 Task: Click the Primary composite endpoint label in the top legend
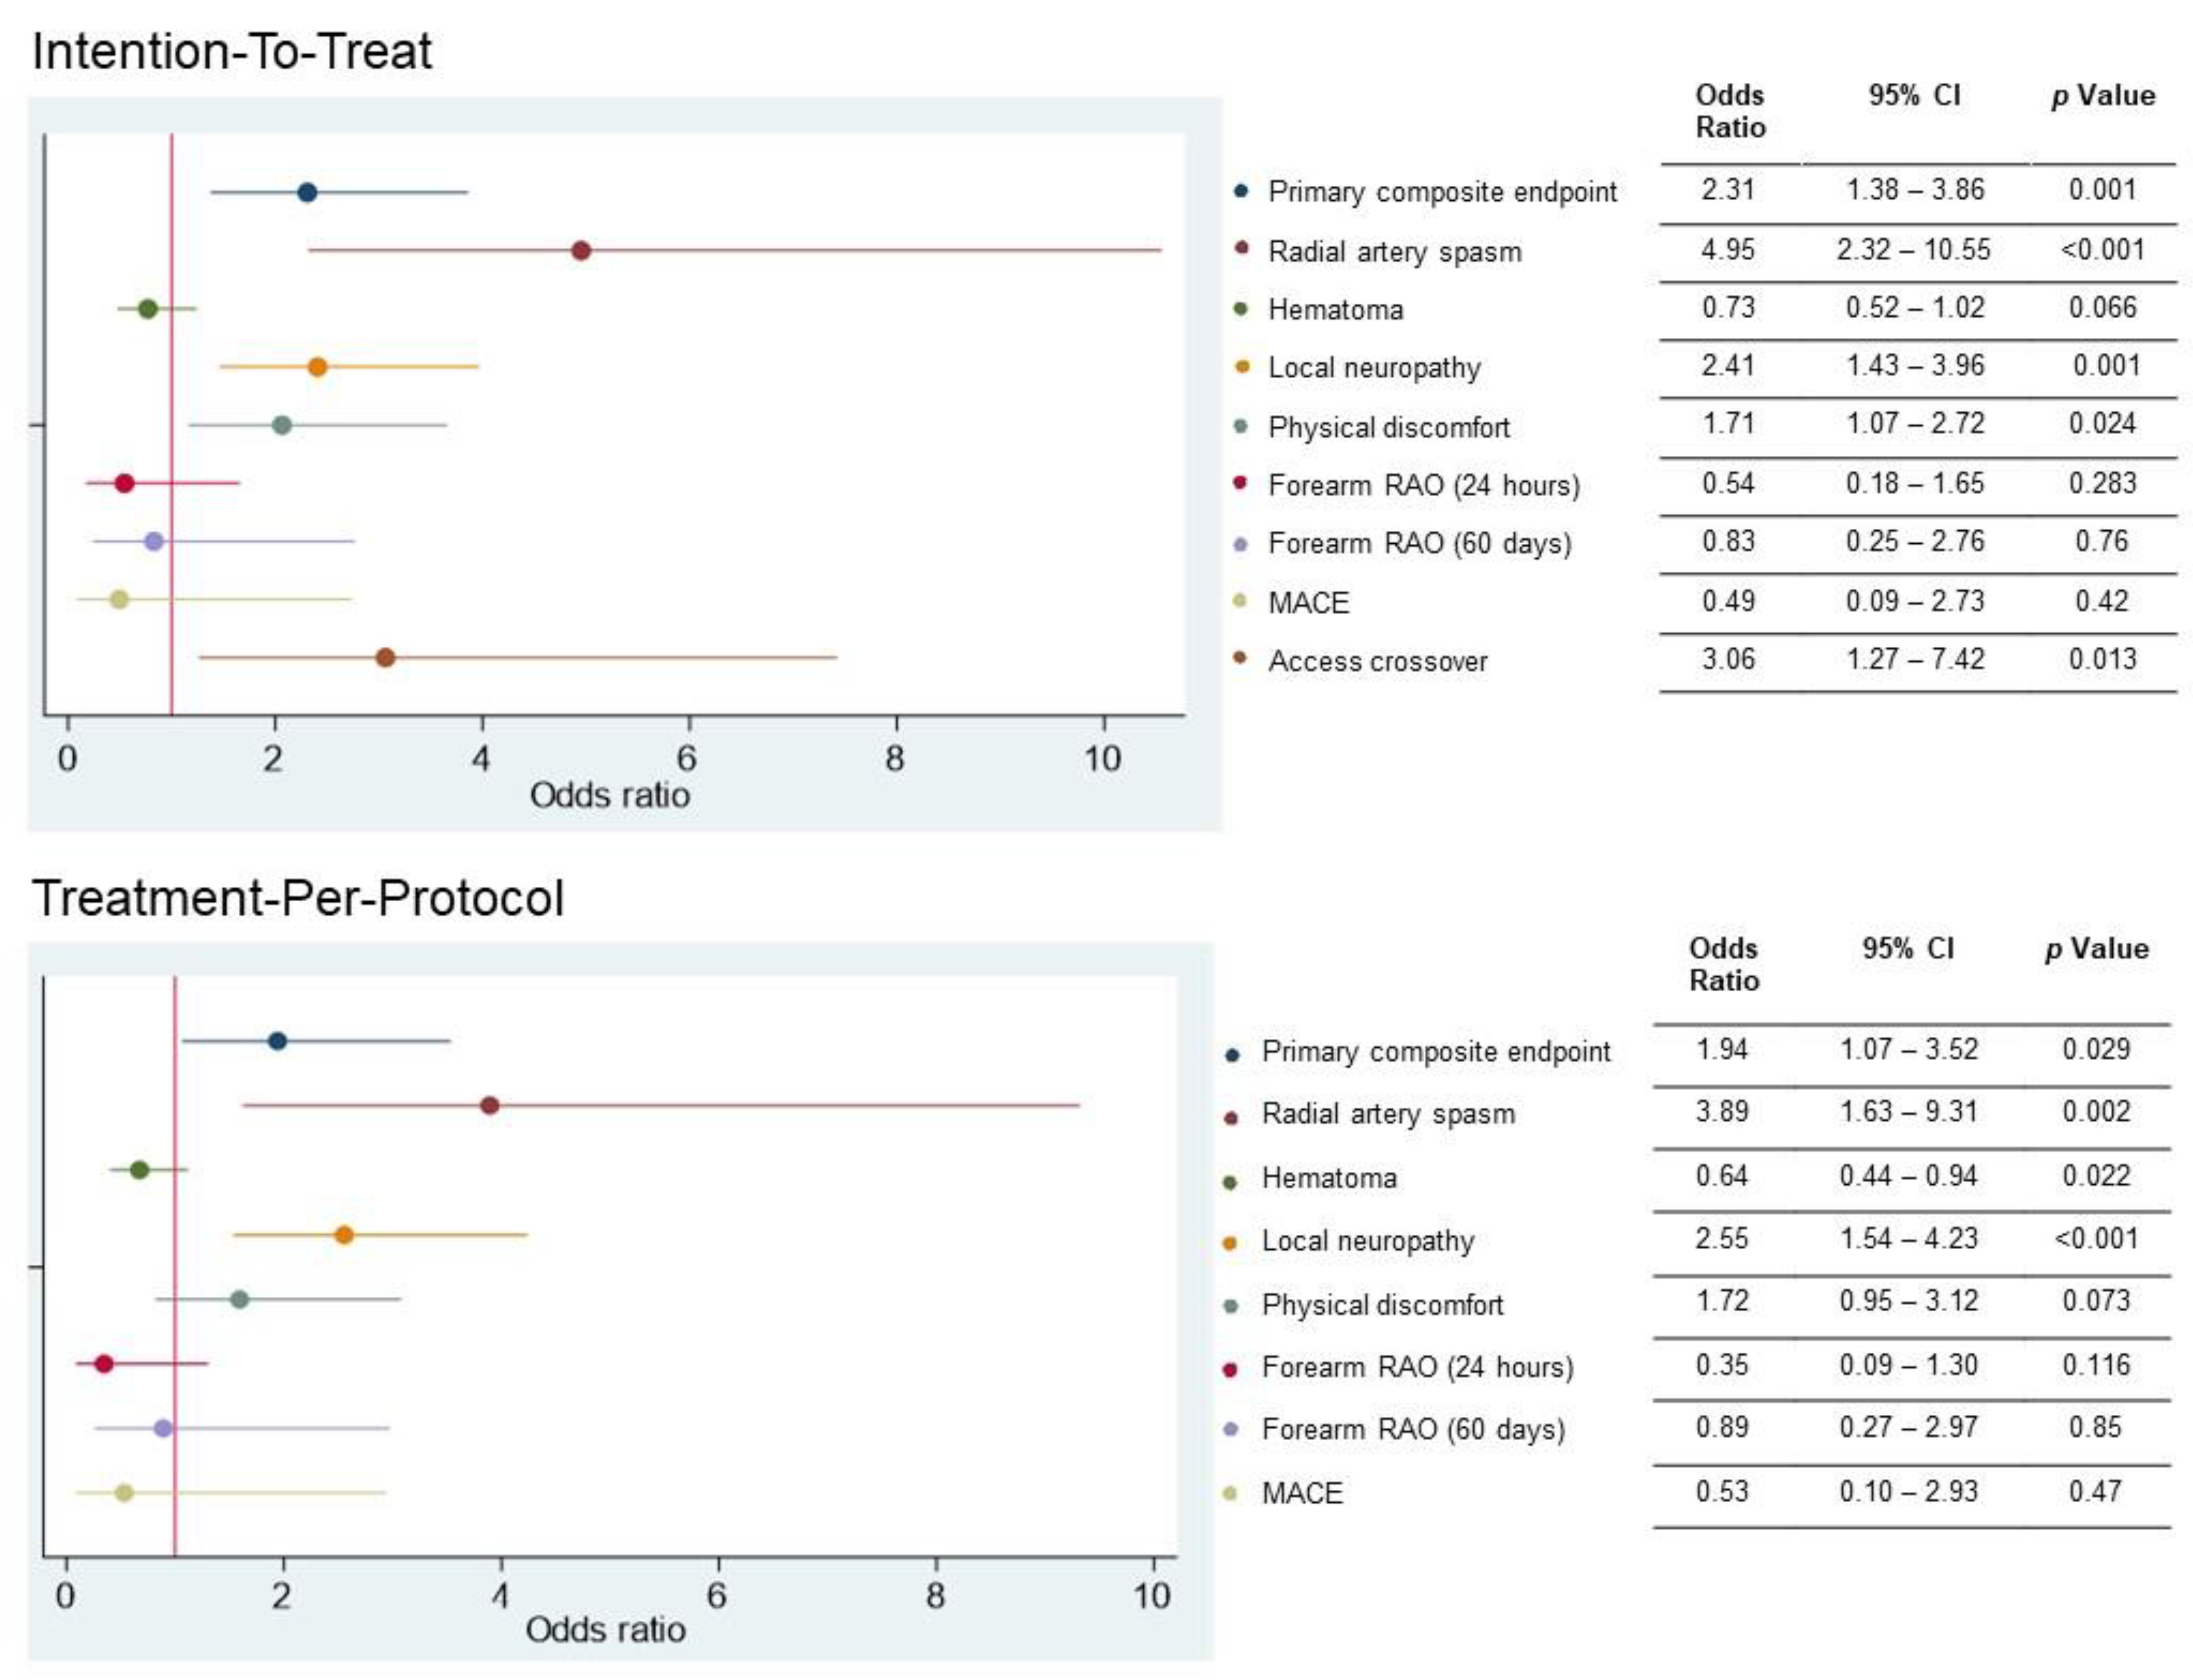pos(1441,192)
